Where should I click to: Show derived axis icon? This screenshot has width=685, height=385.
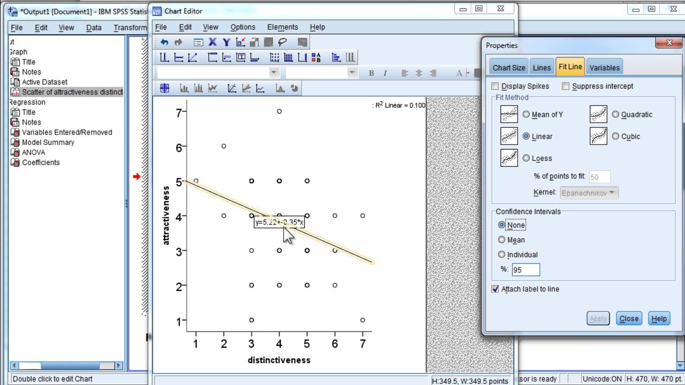pyautogui.click(x=302, y=57)
